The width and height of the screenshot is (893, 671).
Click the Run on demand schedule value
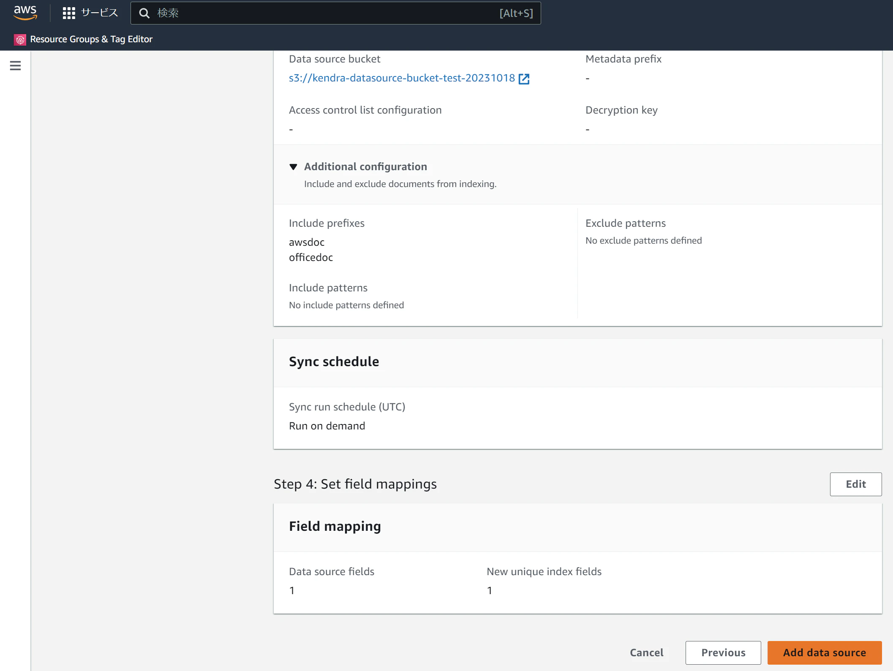327,426
